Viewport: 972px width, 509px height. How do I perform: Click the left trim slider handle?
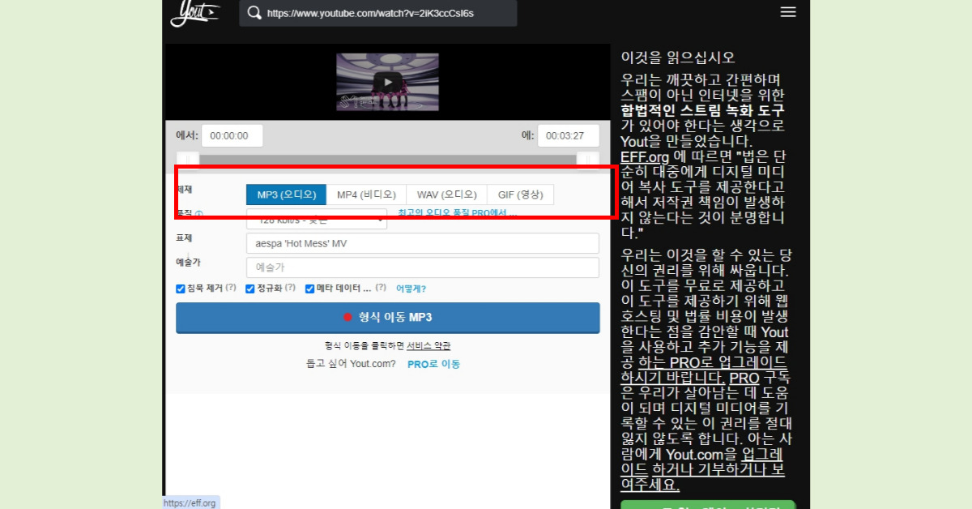[x=187, y=160]
